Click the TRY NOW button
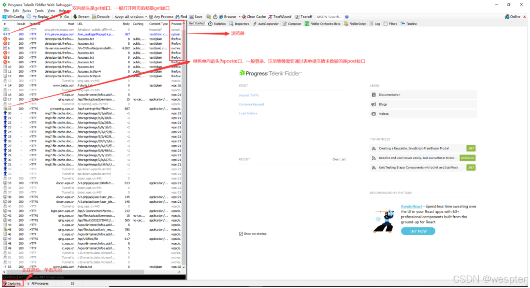The height and width of the screenshot is (288, 530). pyautogui.click(x=418, y=231)
